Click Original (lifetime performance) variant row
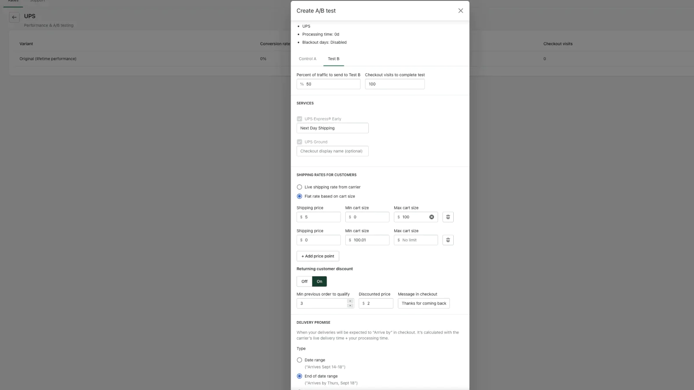Screen dimensions: 694x390 (48, 59)
